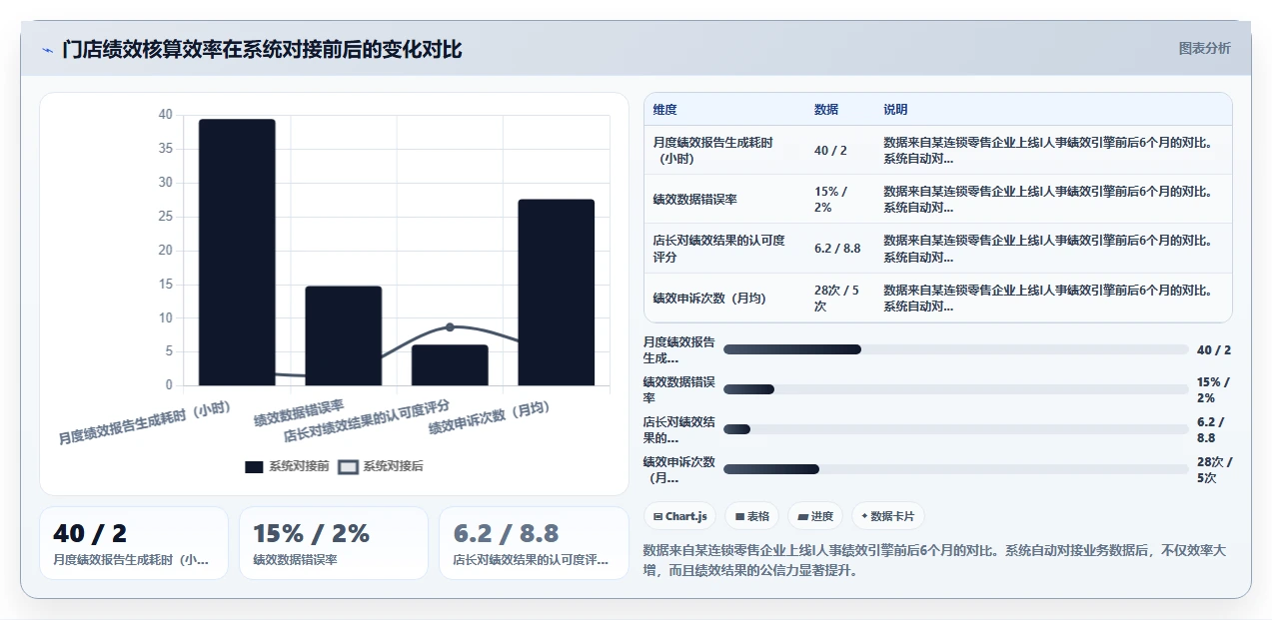Click the 绩效数据错误率 x-axis label
The width and height of the screenshot is (1272, 620).
pyautogui.click(x=299, y=412)
